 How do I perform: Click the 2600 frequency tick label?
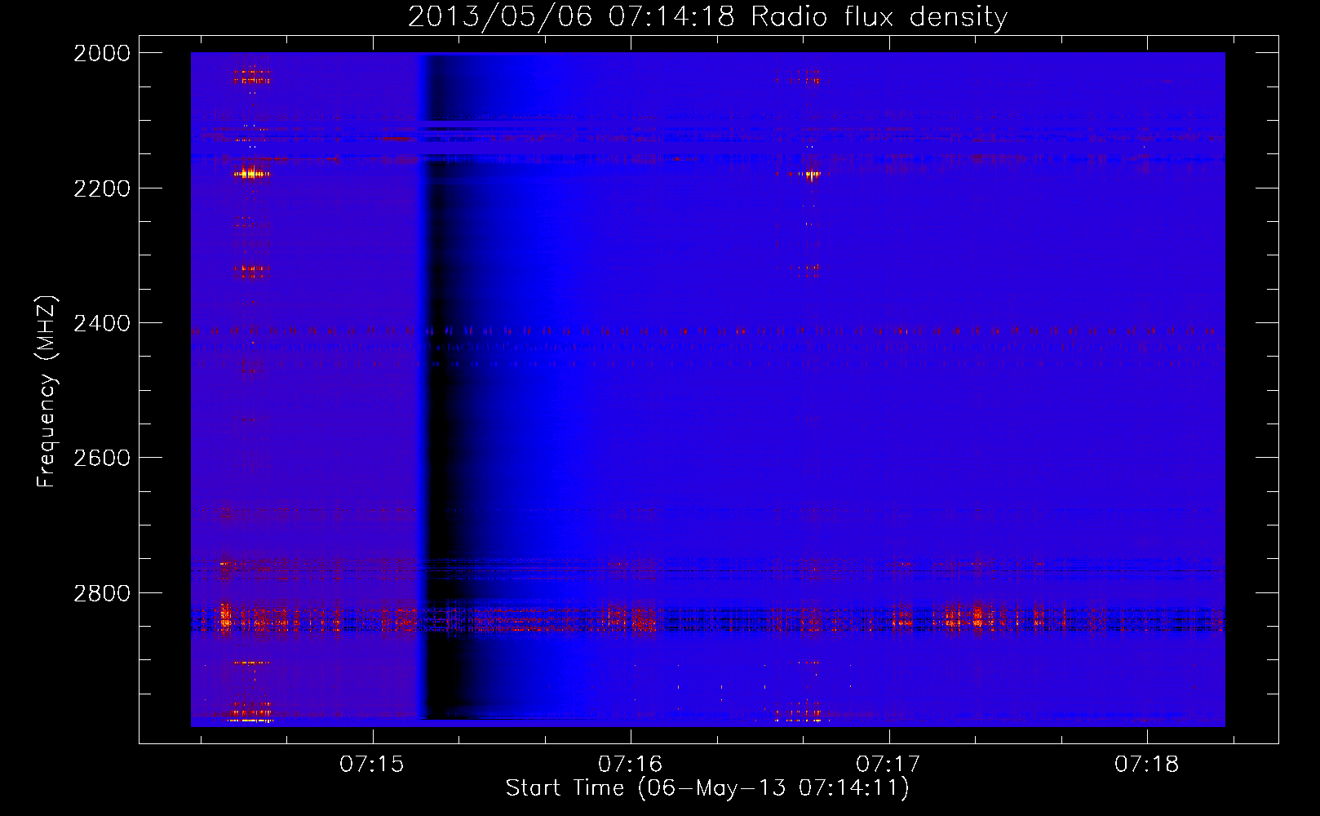[102, 458]
